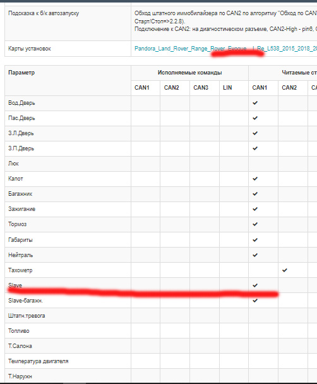Click the CAN2 checkmark in Тахометр row
This screenshot has width=317, height=384.
[x=284, y=270]
